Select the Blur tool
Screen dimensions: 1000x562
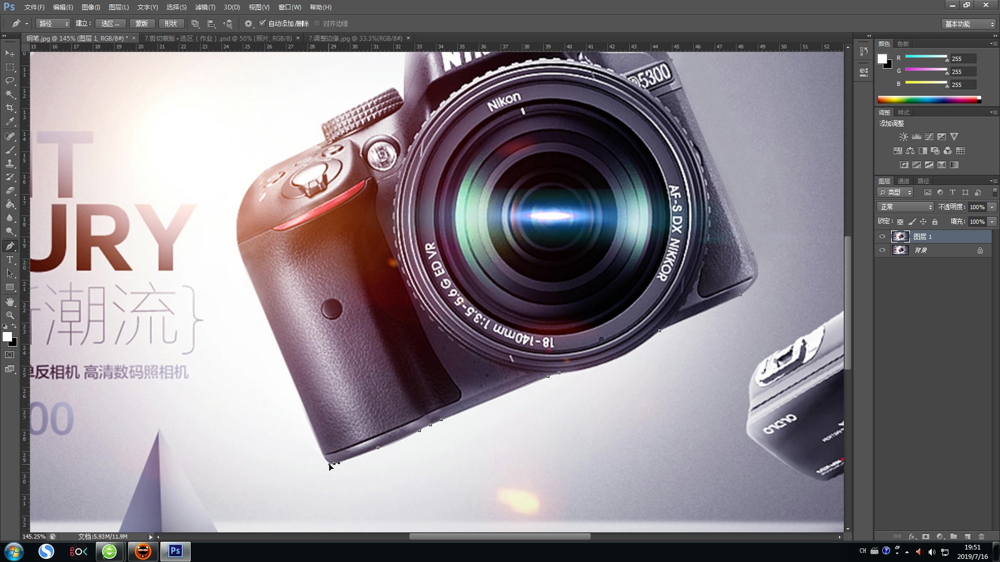pyautogui.click(x=10, y=218)
